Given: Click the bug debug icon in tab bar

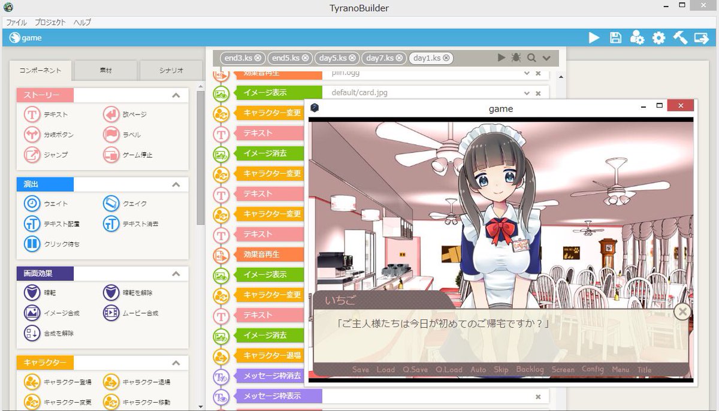Looking at the screenshot, I should point(516,58).
